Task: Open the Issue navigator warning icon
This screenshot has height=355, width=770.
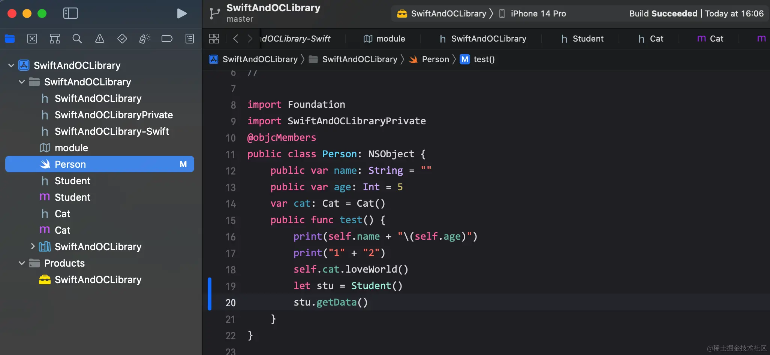Action: pos(100,39)
